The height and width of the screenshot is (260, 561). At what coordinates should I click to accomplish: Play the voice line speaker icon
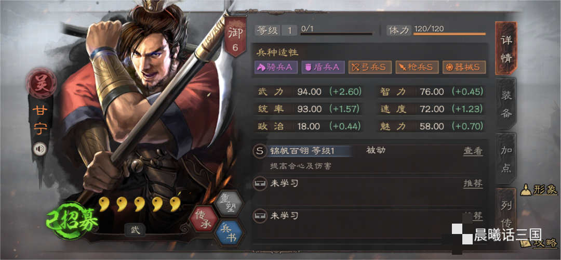pos(39,149)
